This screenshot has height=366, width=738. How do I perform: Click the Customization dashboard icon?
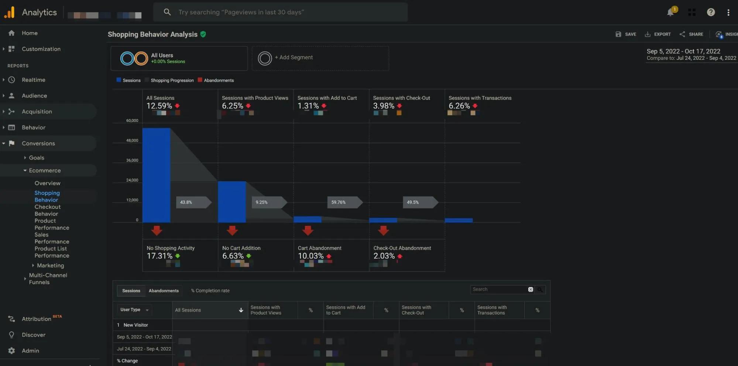(x=11, y=49)
